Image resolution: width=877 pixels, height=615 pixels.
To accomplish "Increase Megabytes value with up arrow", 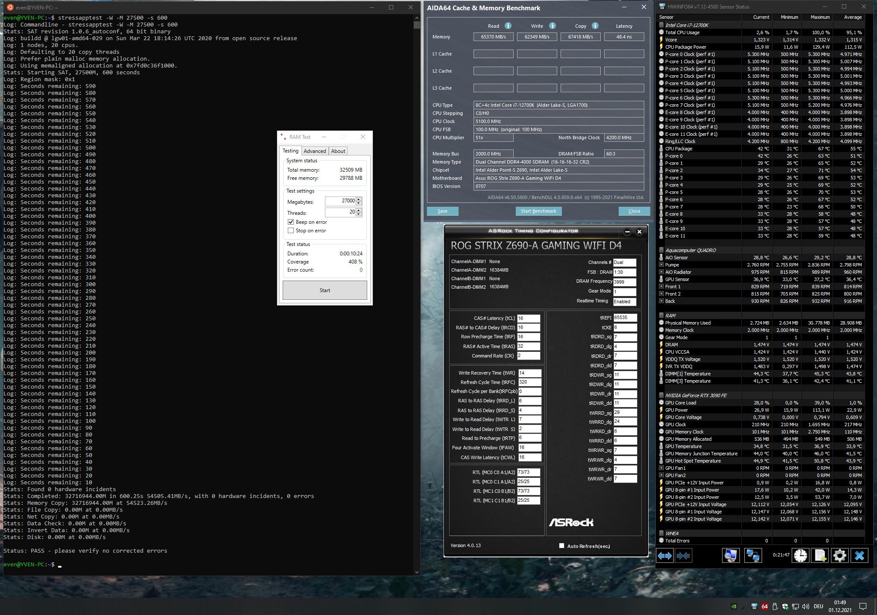I will (x=359, y=199).
